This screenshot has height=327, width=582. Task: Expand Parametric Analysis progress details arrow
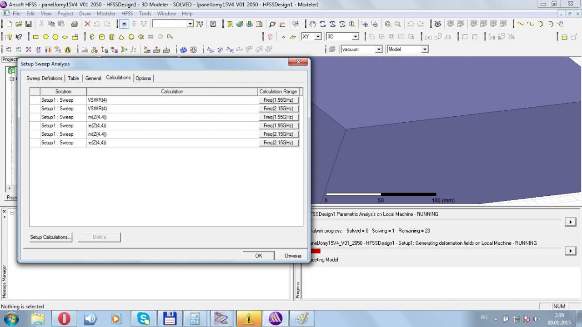pyautogui.click(x=570, y=222)
